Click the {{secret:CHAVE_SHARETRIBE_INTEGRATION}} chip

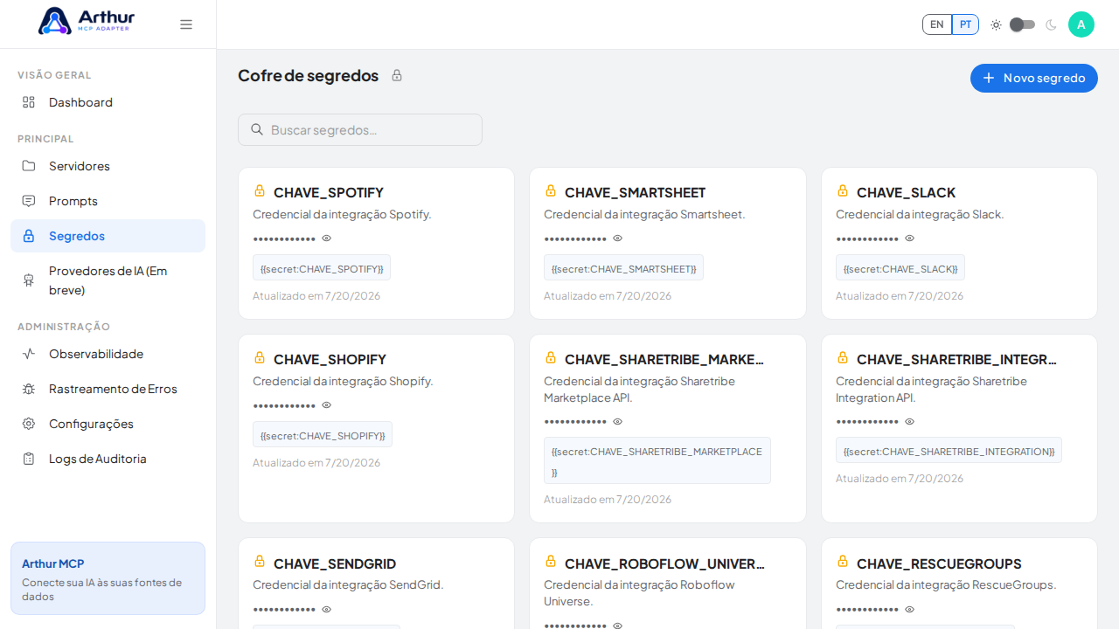[x=949, y=451]
